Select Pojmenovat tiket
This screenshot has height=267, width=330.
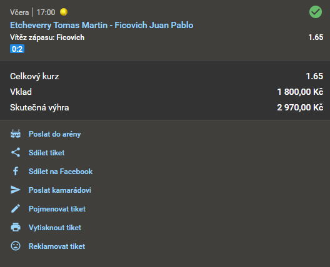pyautogui.click(x=57, y=209)
